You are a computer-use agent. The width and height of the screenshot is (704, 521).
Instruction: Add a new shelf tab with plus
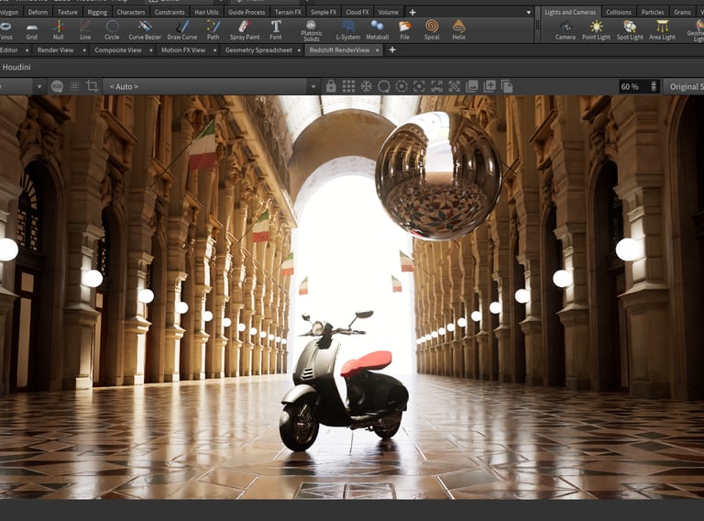point(412,12)
